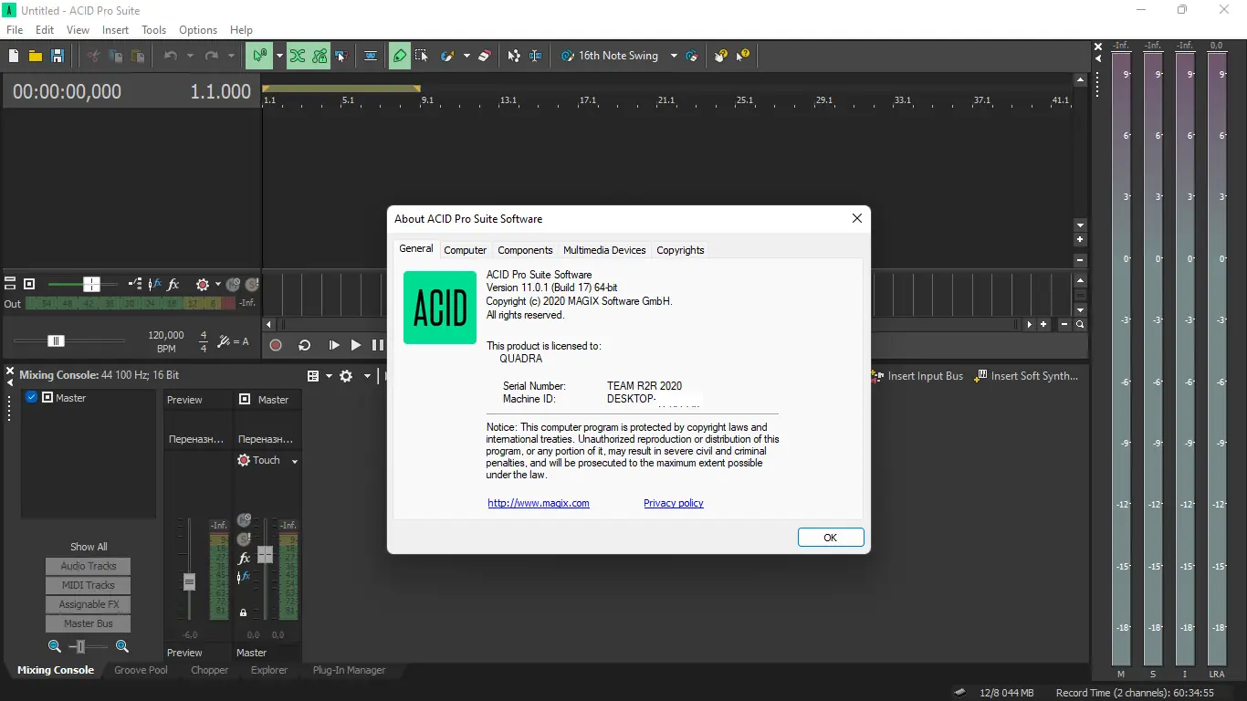Image resolution: width=1247 pixels, height=701 pixels.
Task: Expand the Touch automation mode dropdown
Action: click(x=295, y=462)
